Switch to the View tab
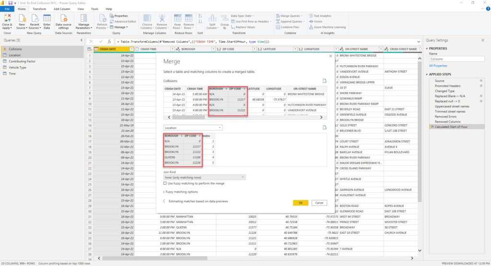The width and height of the screenshot is (491, 266). click(81, 9)
